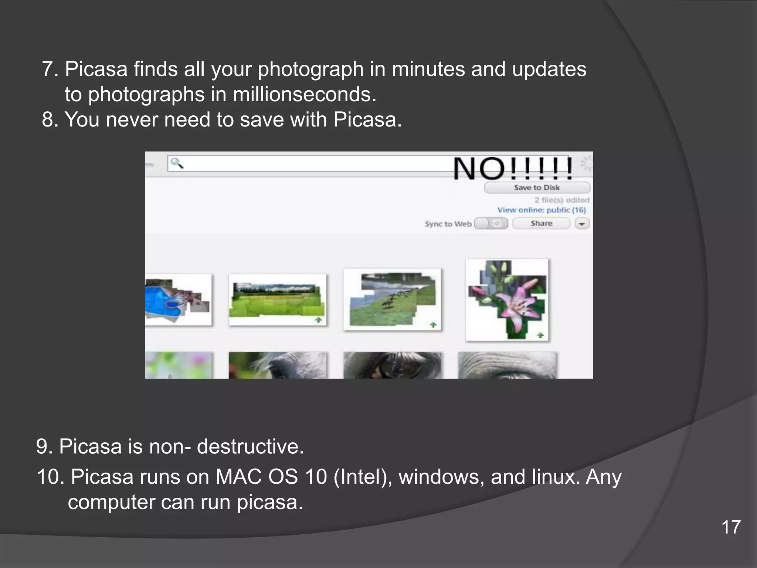This screenshot has width=757, height=568.
Task: Open the dropdown arrow beside Share
Action: click(x=582, y=224)
